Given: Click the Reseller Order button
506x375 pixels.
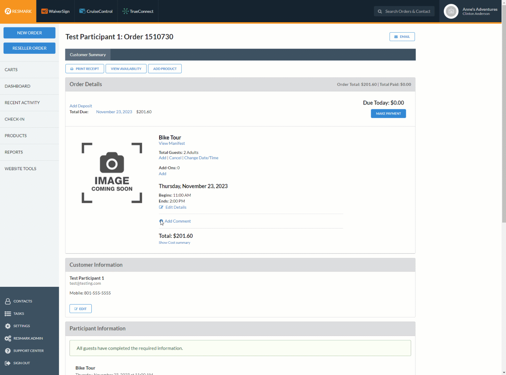Looking at the screenshot, I should [x=30, y=48].
